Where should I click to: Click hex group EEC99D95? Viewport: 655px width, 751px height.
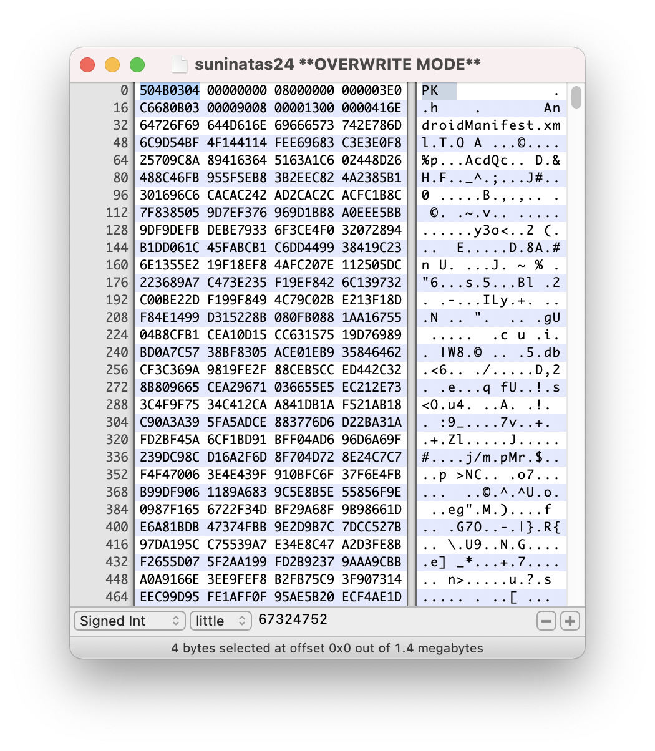point(170,597)
